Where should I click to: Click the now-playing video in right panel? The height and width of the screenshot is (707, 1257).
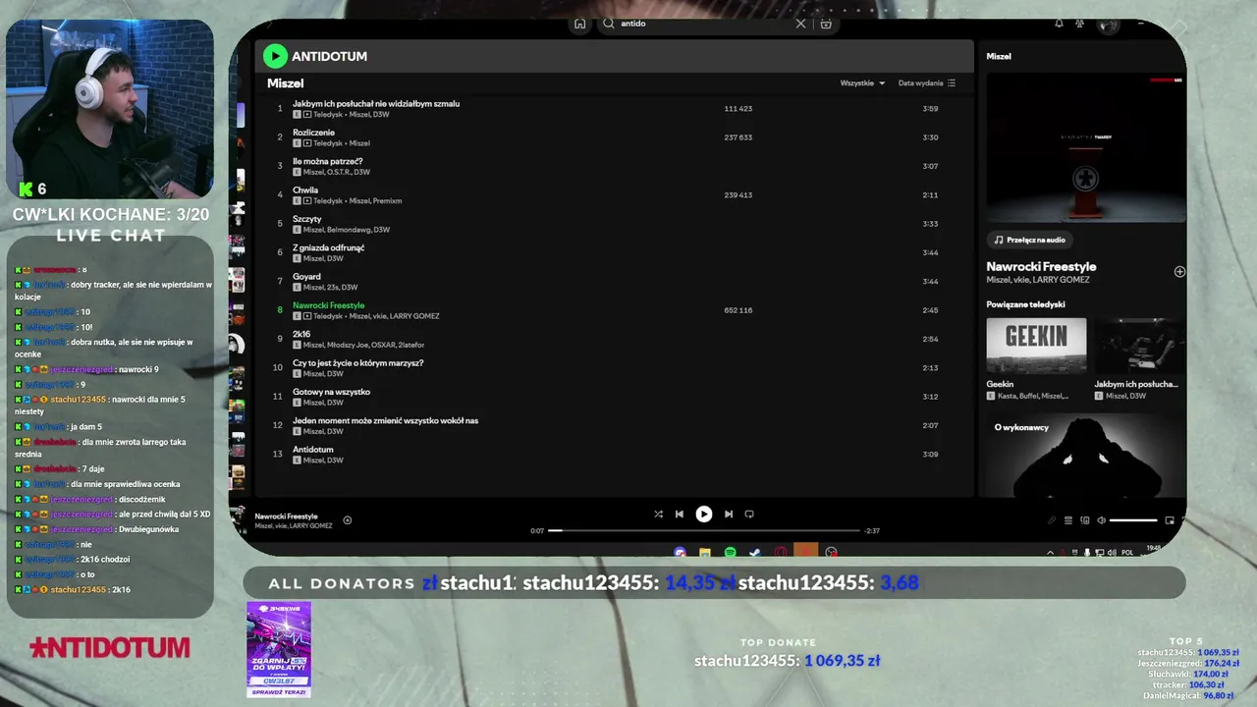point(1085,147)
